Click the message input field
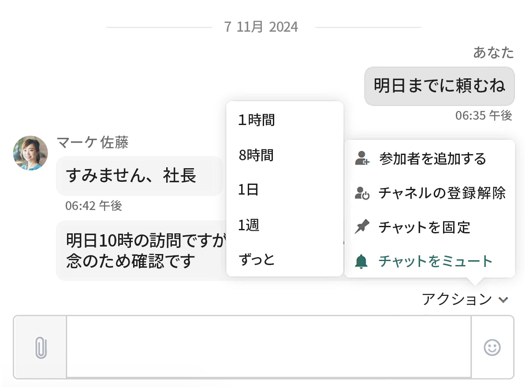Image resolution: width=529 pixels, height=387 pixels. [264, 347]
